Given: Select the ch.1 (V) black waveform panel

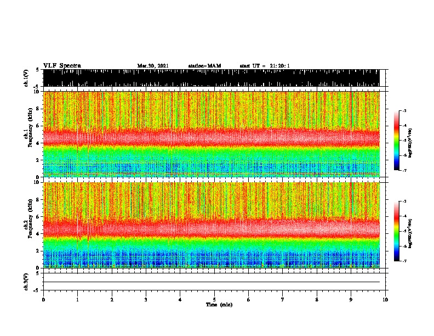Looking at the screenshot, I should click(211, 78).
